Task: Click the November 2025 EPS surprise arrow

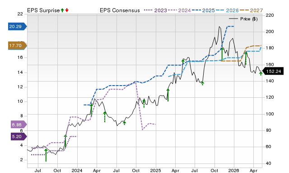Action: (x=222, y=54)
